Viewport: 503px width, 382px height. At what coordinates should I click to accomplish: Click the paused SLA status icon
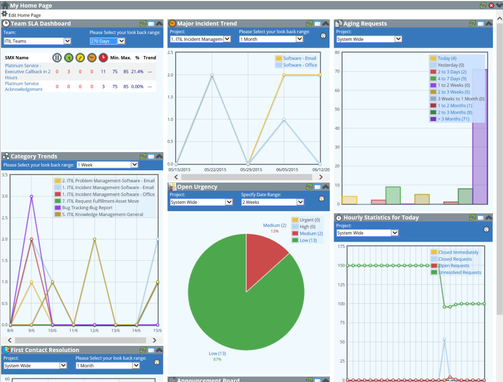58,58
